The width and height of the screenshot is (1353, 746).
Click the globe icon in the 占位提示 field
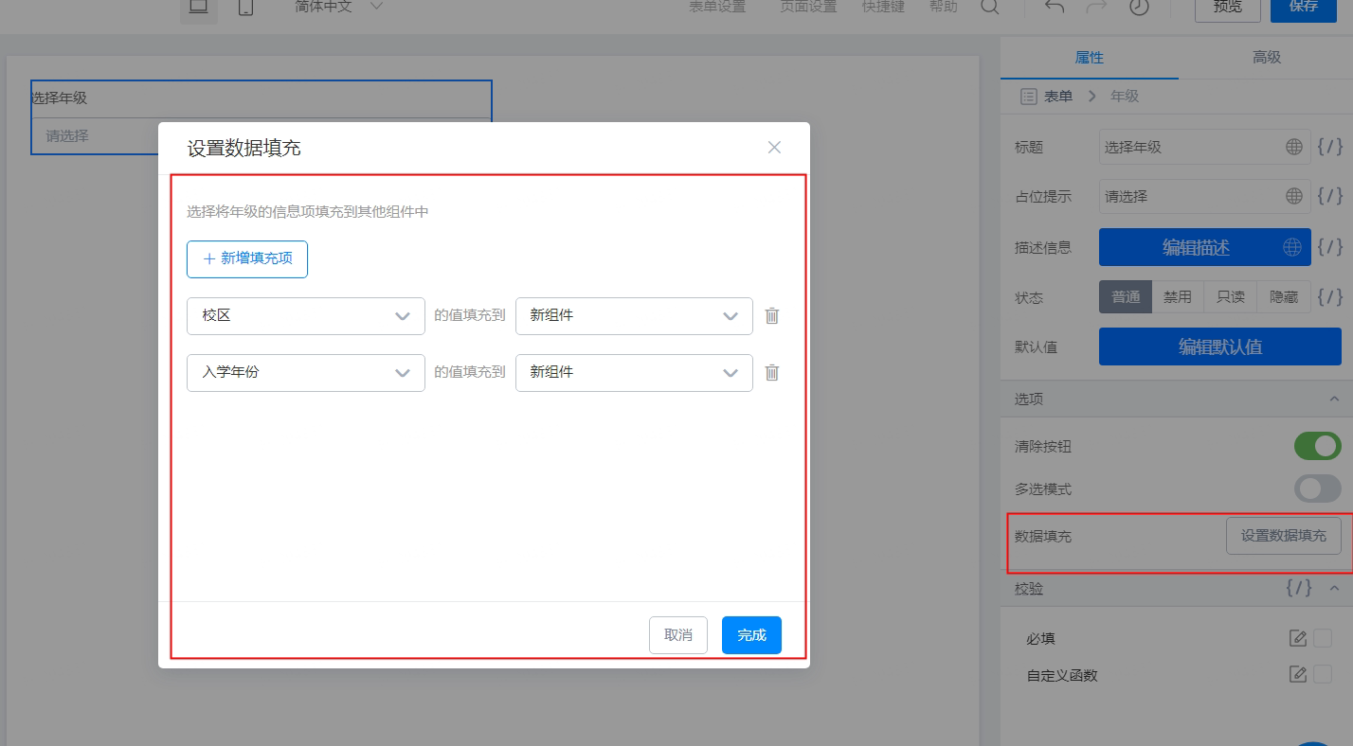pyautogui.click(x=1294, y=196)
